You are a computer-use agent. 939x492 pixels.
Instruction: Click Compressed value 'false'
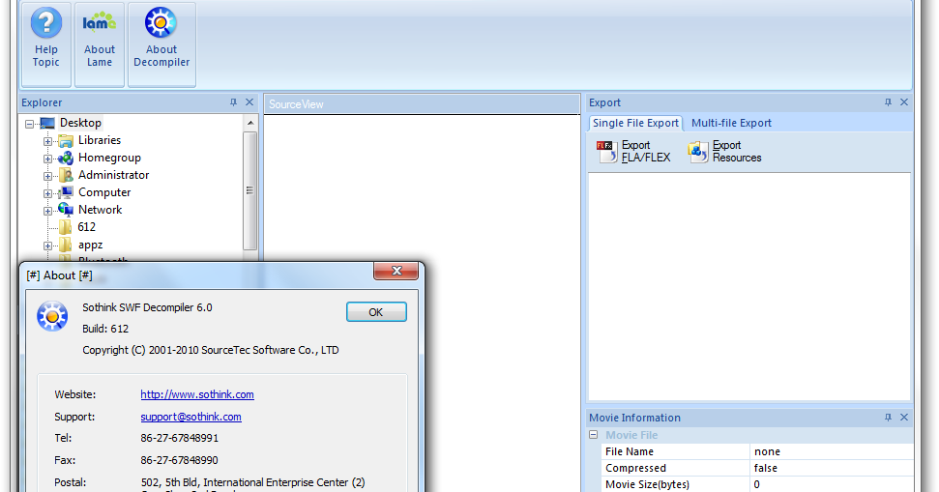[765, 468]
